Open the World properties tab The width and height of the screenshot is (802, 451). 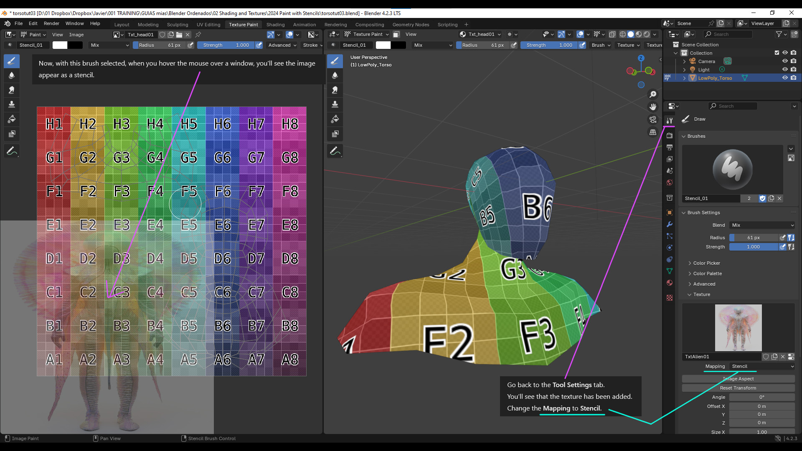[670, 182]
